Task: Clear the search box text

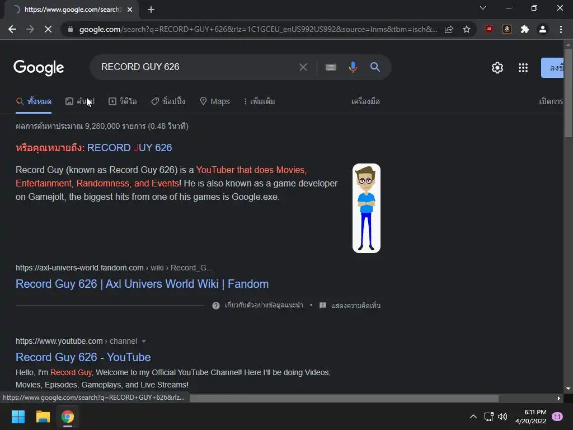Action: [x=303, y=67]
